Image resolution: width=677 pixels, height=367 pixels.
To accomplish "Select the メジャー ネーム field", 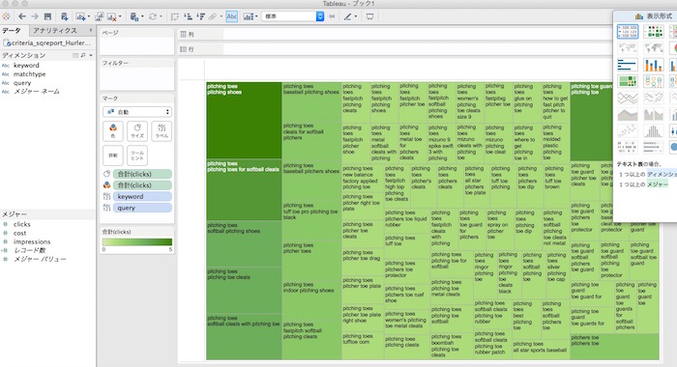I will [x=37, y=92].
